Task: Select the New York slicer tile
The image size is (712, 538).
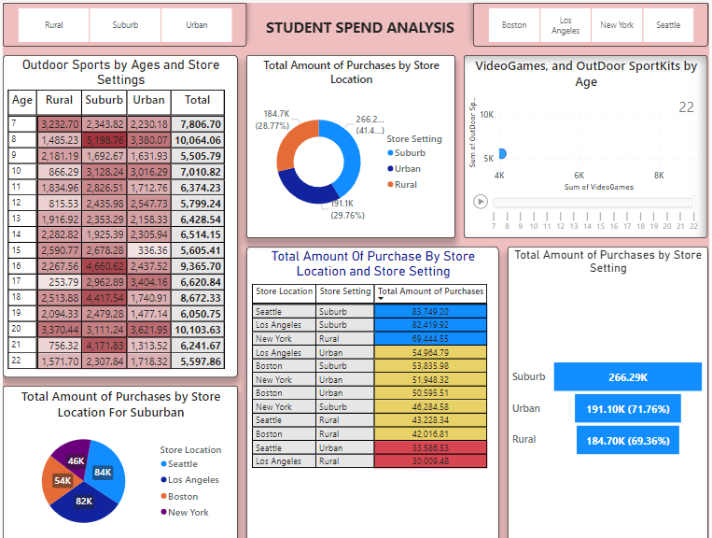Action: (617, 25)
